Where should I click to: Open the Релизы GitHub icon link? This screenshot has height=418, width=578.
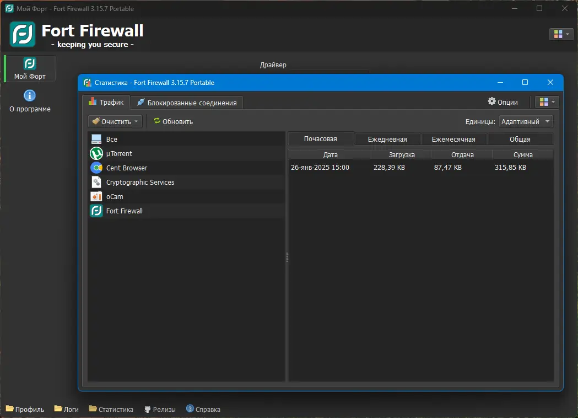click(x=148, y=409)
